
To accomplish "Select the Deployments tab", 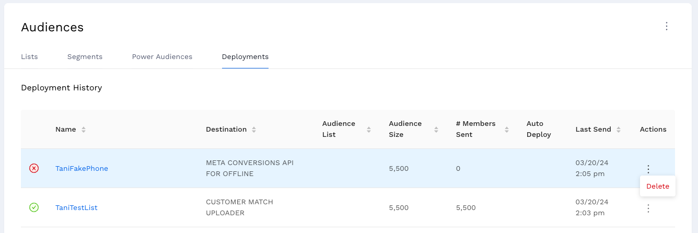I will [x=245, y=56].
